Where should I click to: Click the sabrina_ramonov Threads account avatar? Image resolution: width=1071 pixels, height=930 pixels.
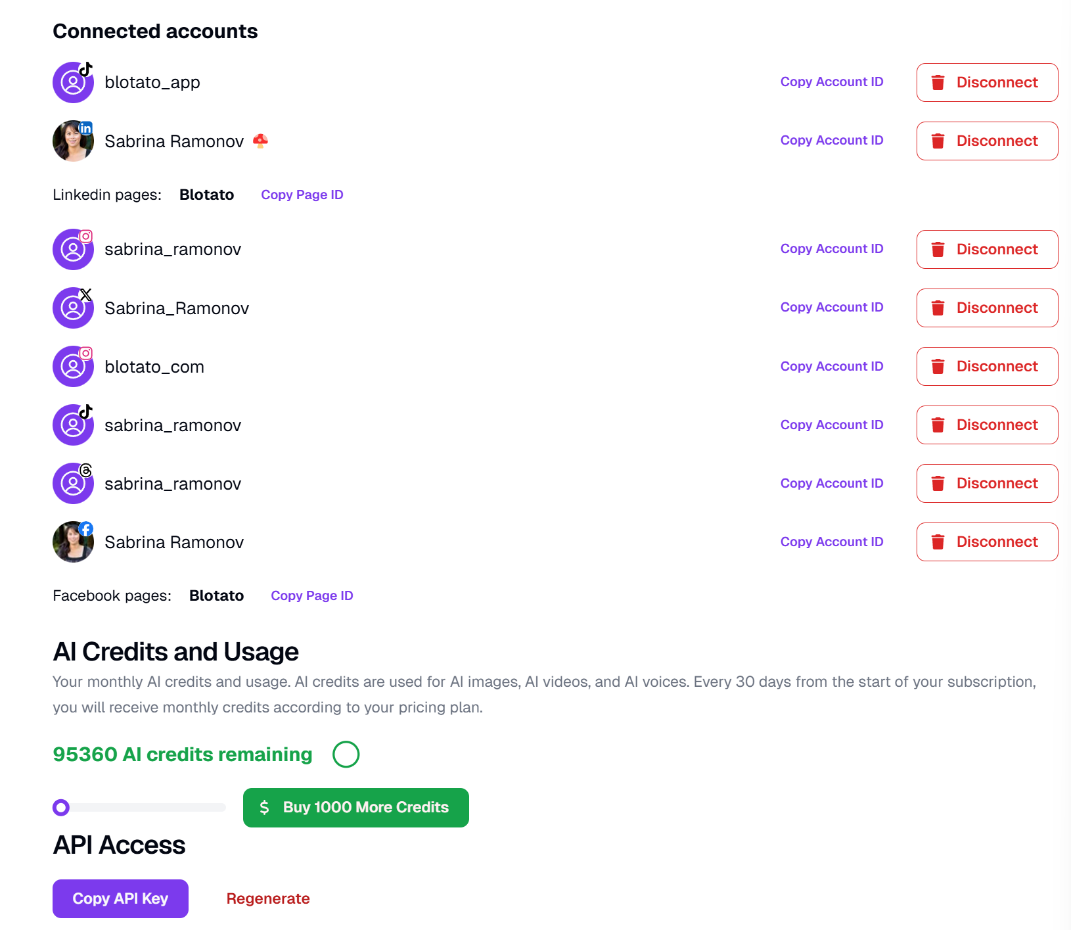pyautogui.click(x=73, y=484)
